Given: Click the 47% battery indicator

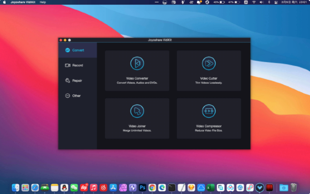Looking at the screenshot, I should tap(234, 2).
